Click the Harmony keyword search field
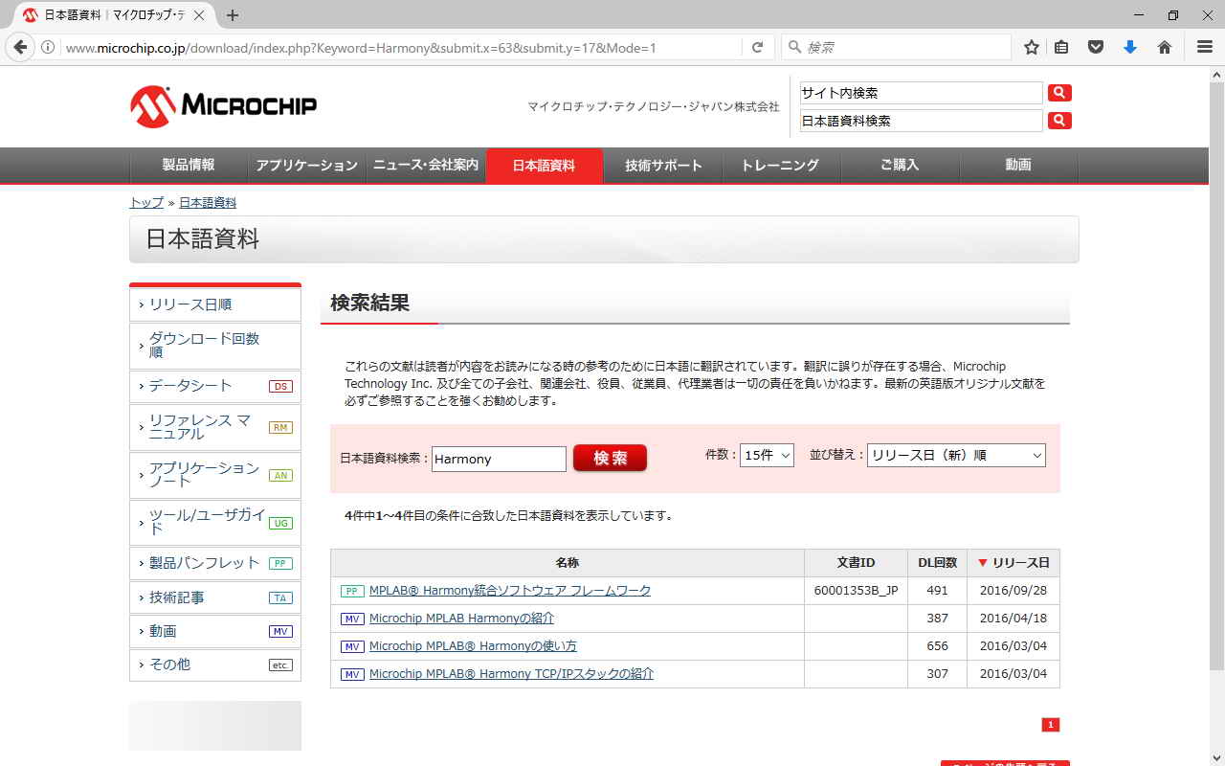1225x766 pixels. point(499,459)
